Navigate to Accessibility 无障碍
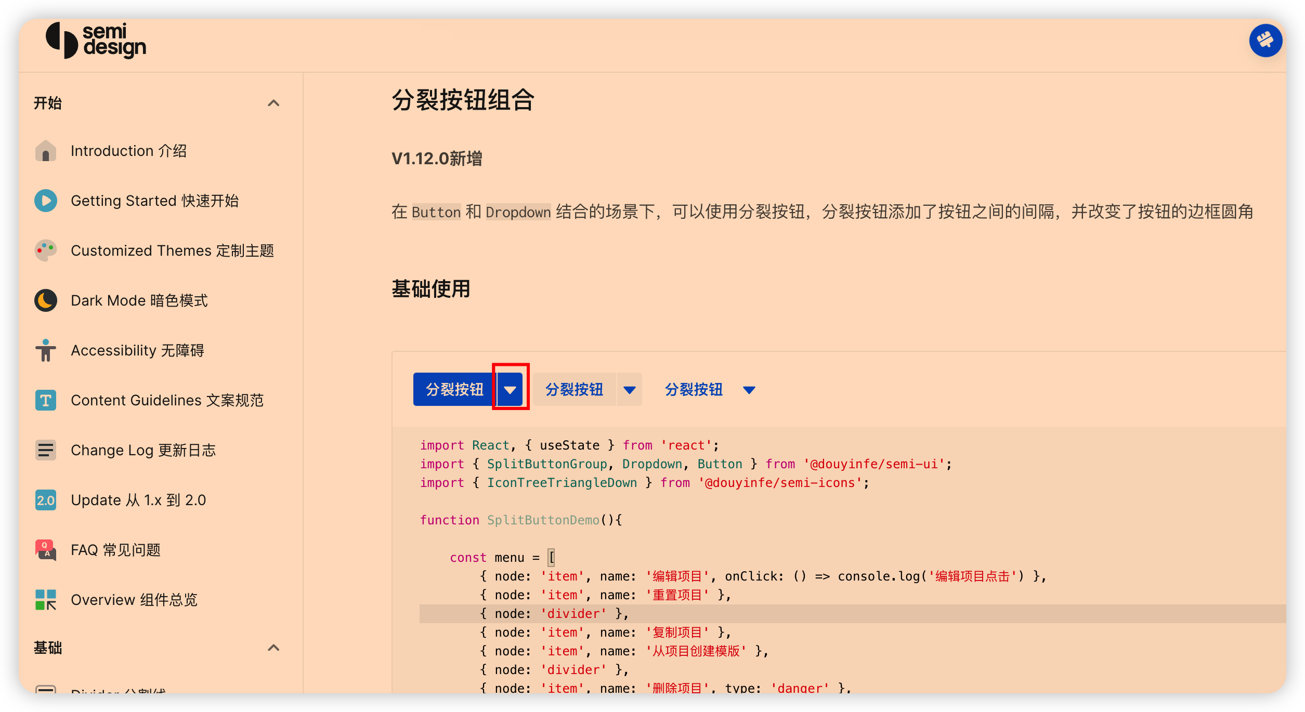 pyautogui.click(x=137, y=350)
